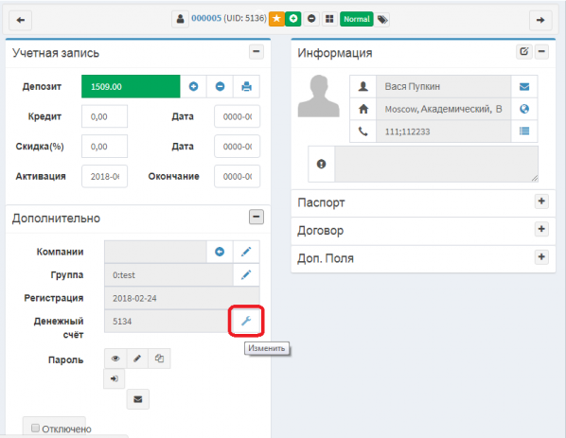The width and height of the screenshot is (566, 438).
Task: Open the globe map icon for address
Action: click(524, 109)
